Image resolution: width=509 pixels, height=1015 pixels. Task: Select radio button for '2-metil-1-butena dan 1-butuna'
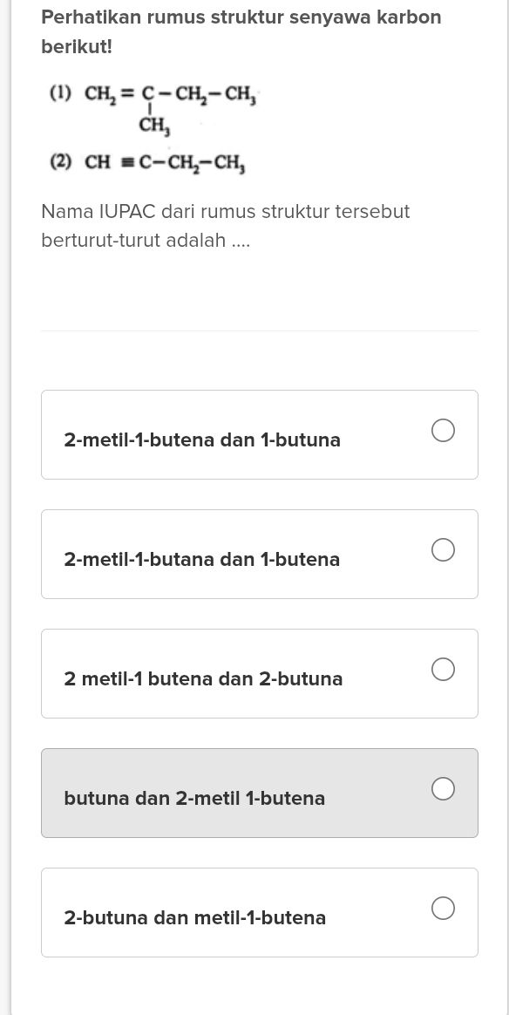coord(443,430)
